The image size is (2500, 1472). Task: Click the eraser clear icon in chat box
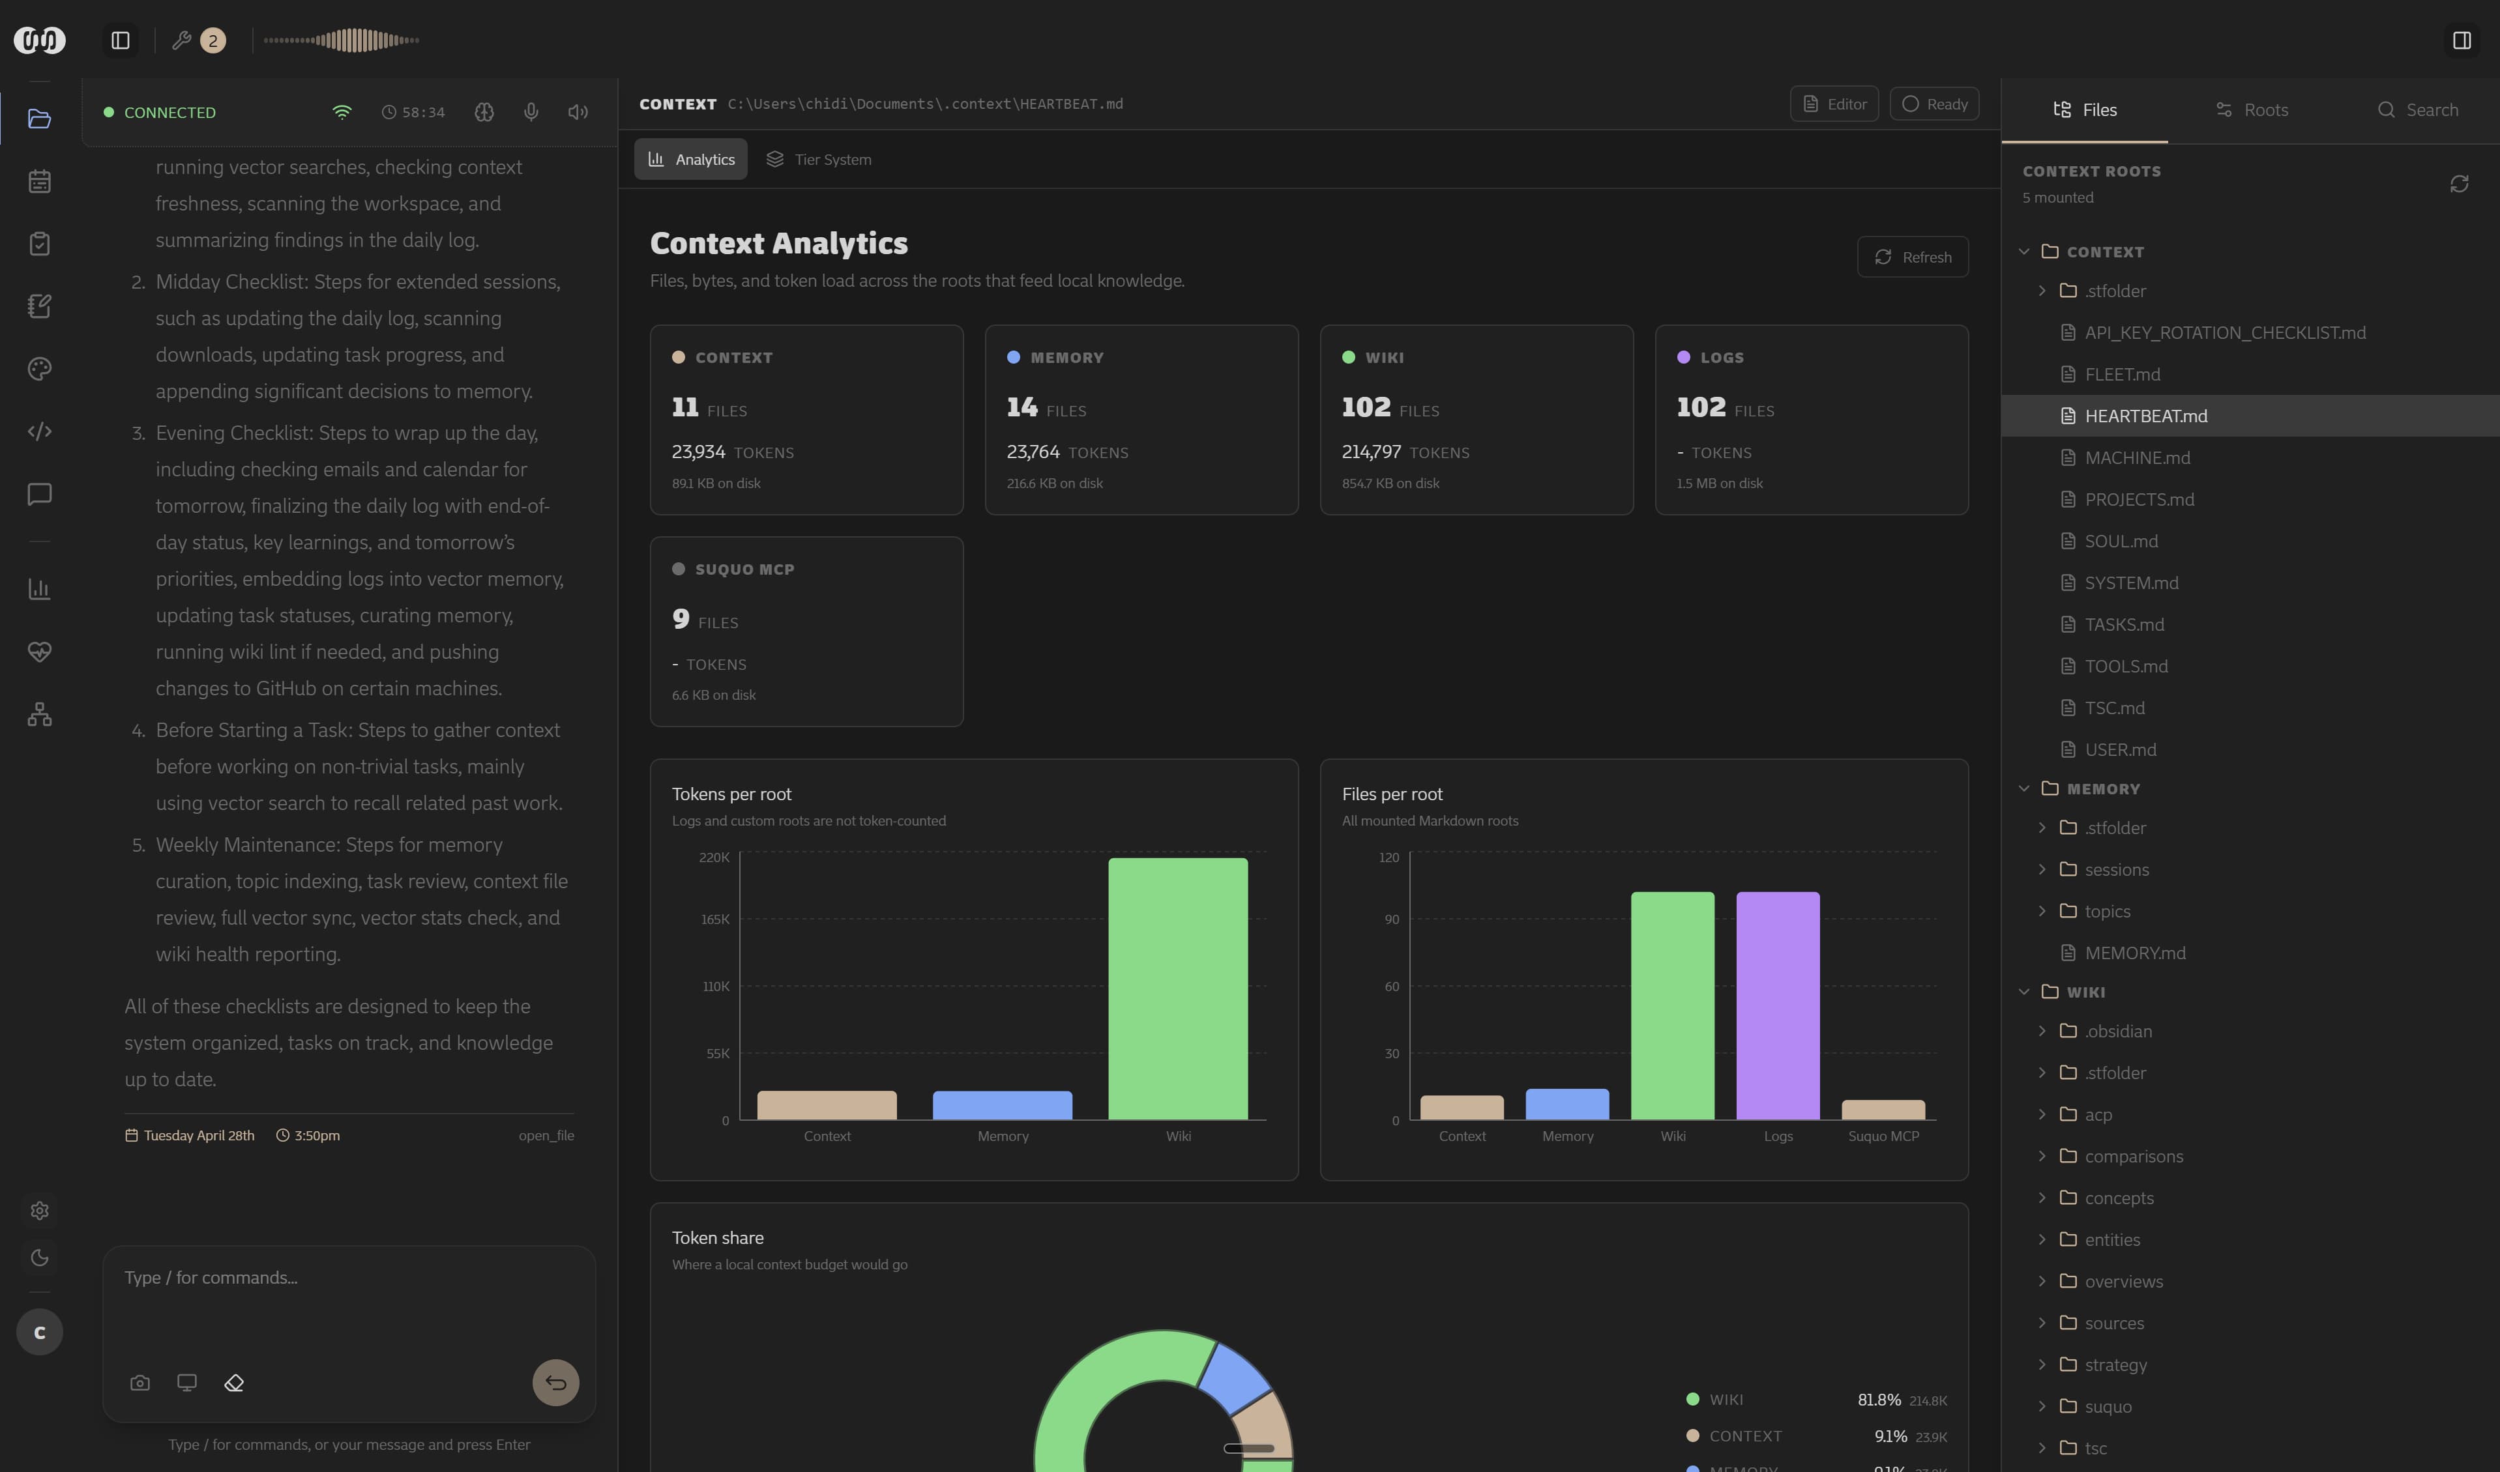pos(234,1383)
